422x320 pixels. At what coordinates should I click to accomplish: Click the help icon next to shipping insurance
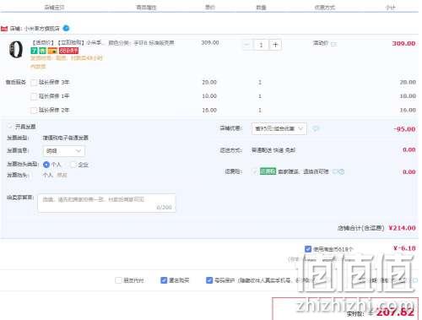click(x=338, y=171)
